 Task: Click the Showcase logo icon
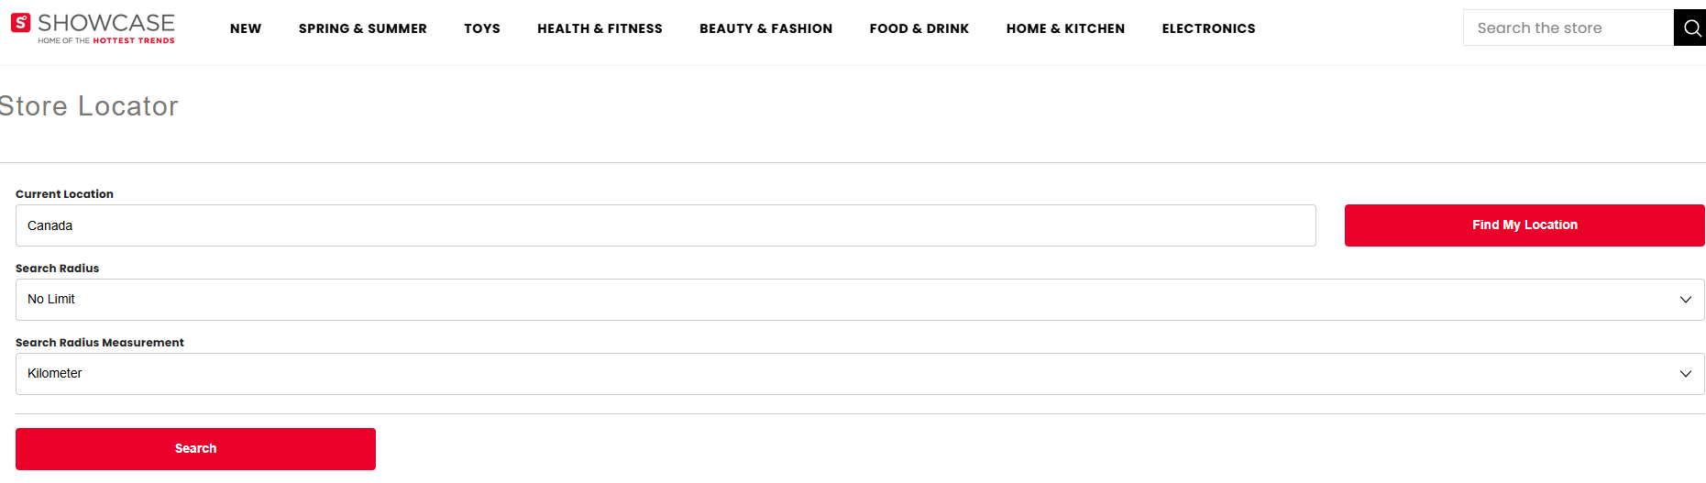(20, 23)
